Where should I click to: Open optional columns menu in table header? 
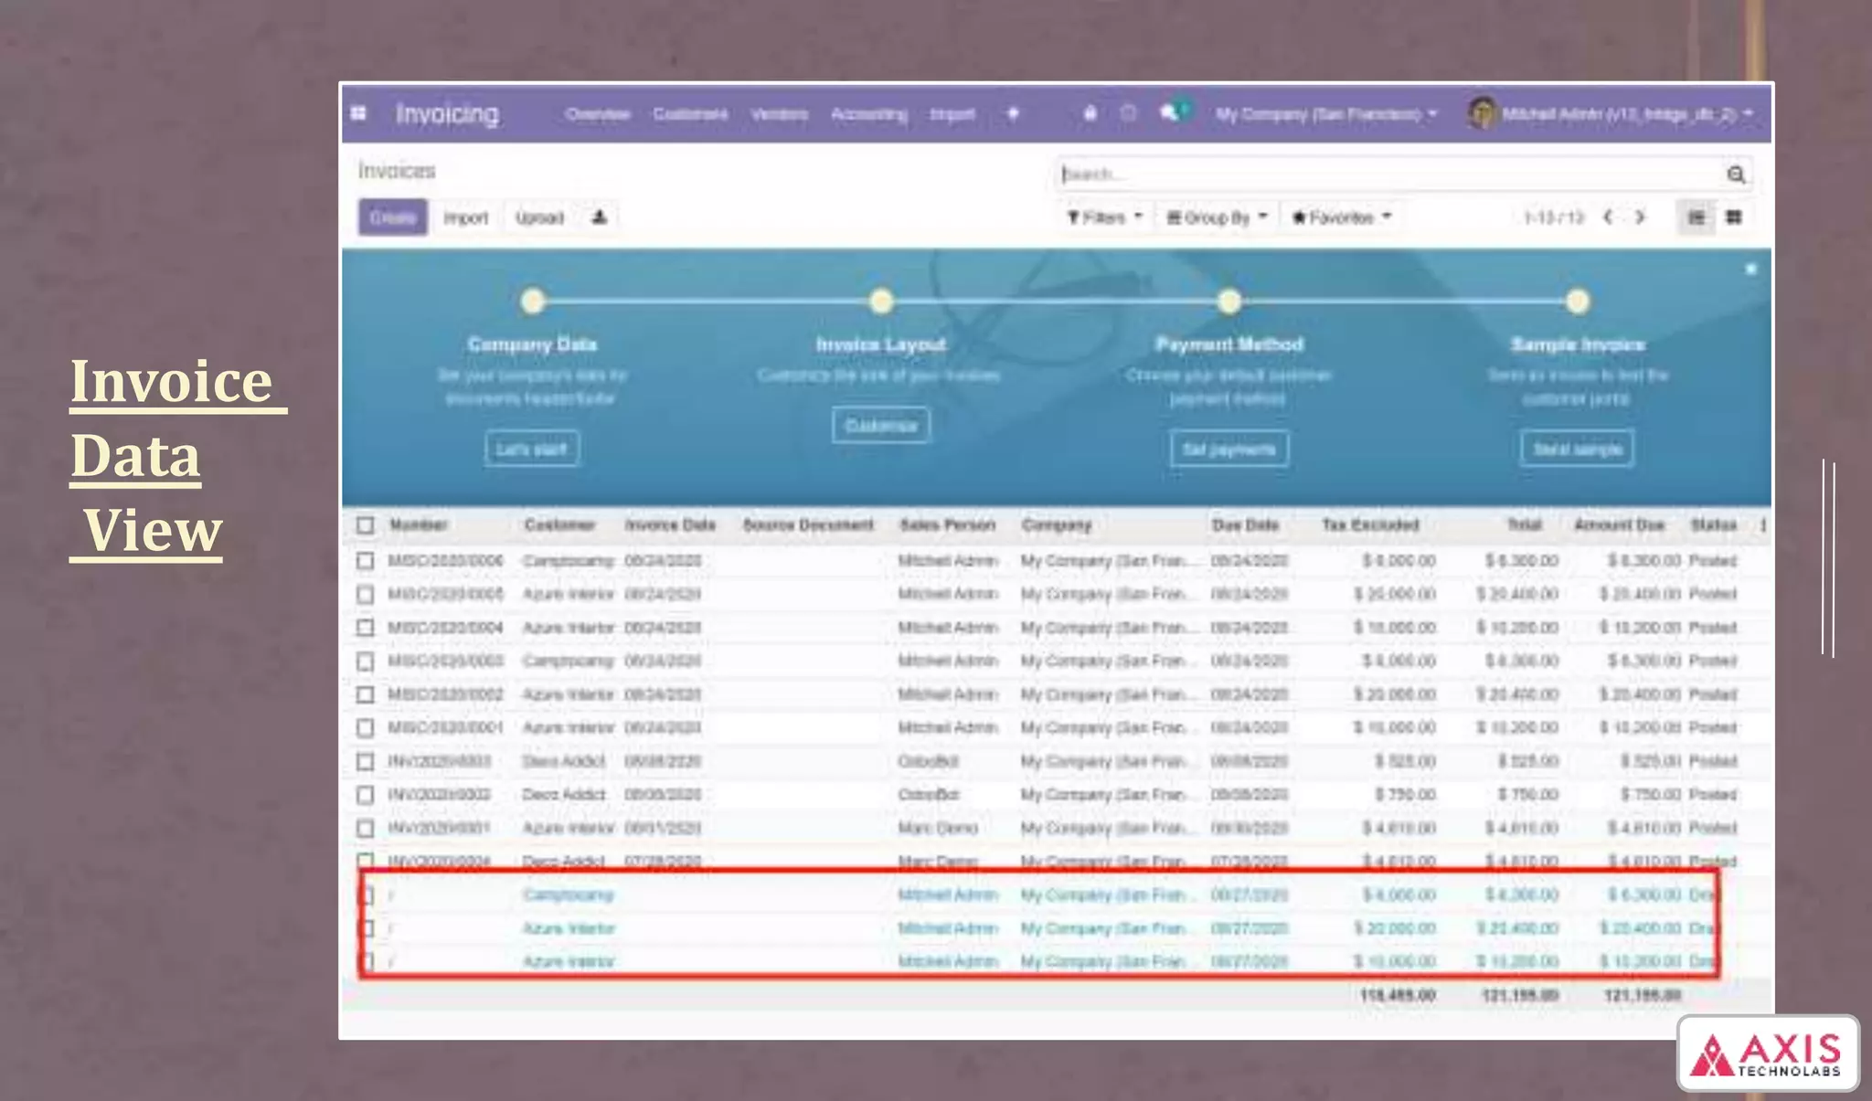tap(1762, 524)
